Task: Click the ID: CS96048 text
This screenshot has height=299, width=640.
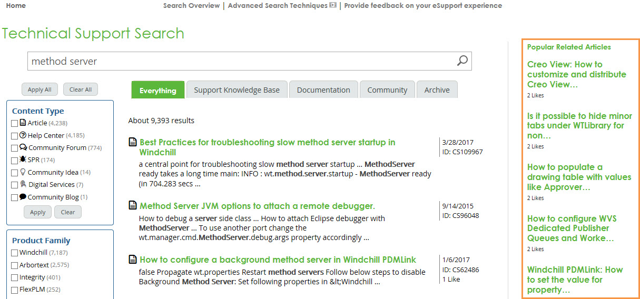Action: point(461,215)
